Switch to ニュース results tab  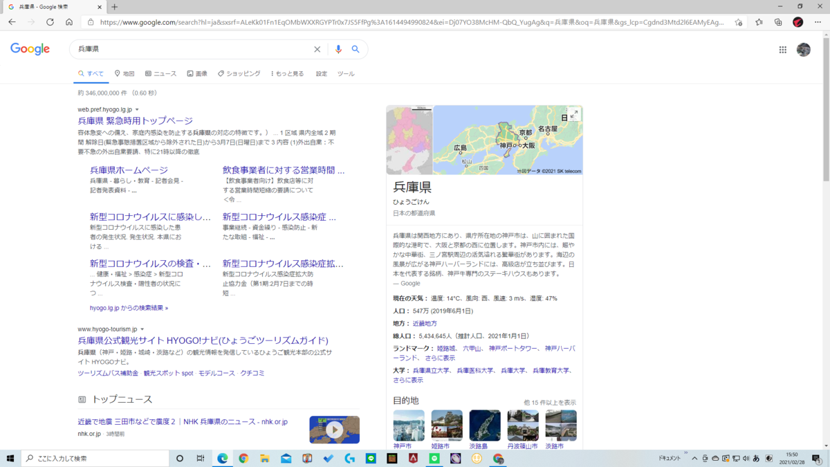click(160, 73)
